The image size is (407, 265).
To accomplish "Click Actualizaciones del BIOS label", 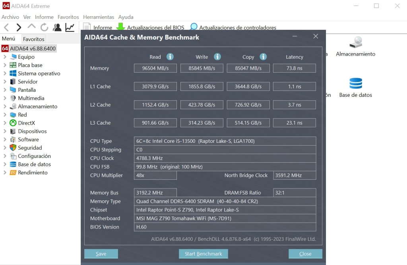I will (156, 27).
